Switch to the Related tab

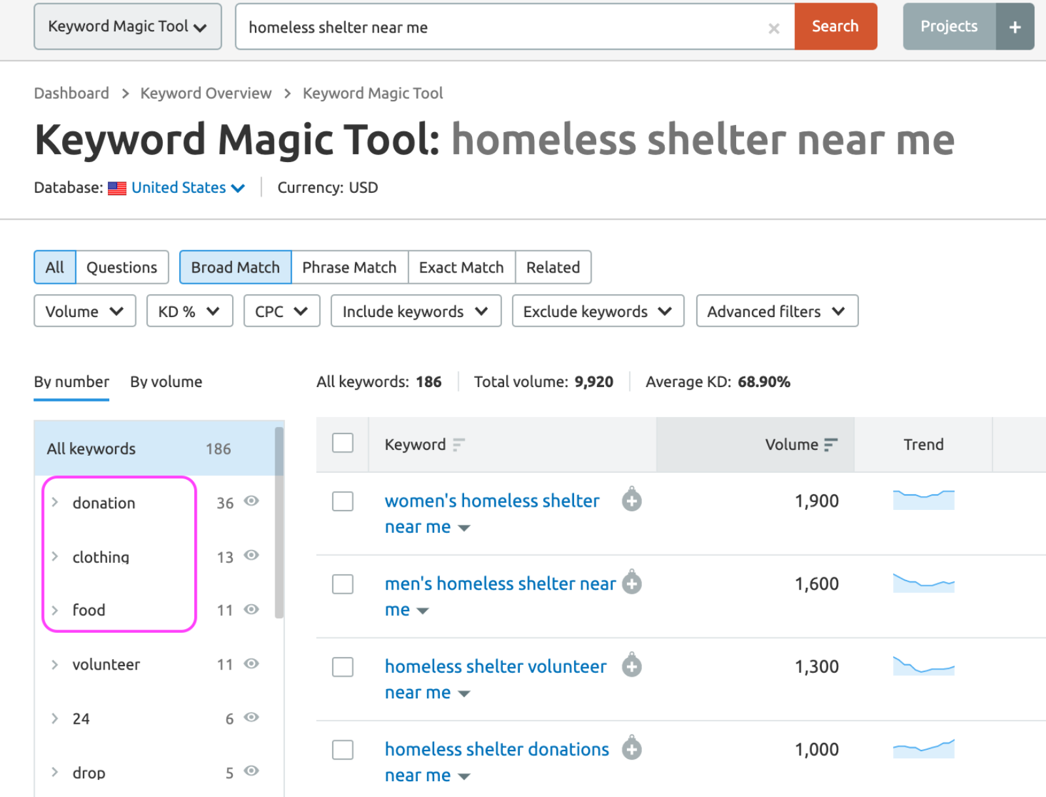point(553,267)
